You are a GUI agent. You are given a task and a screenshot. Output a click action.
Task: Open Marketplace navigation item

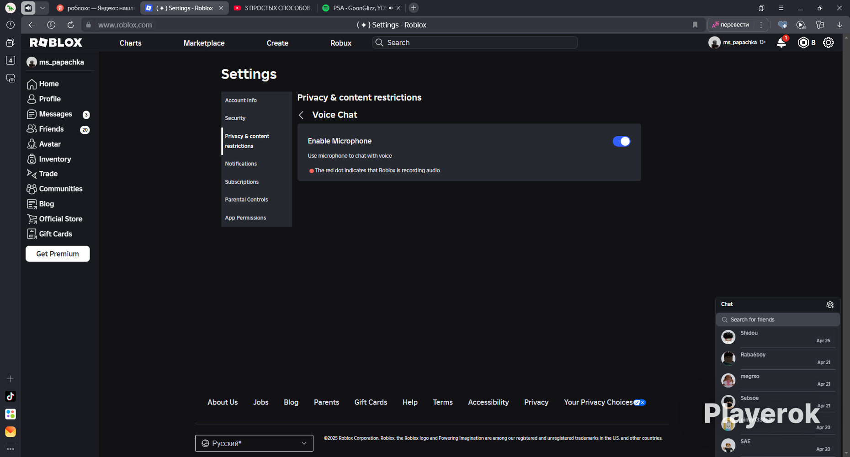pos(204,43)
